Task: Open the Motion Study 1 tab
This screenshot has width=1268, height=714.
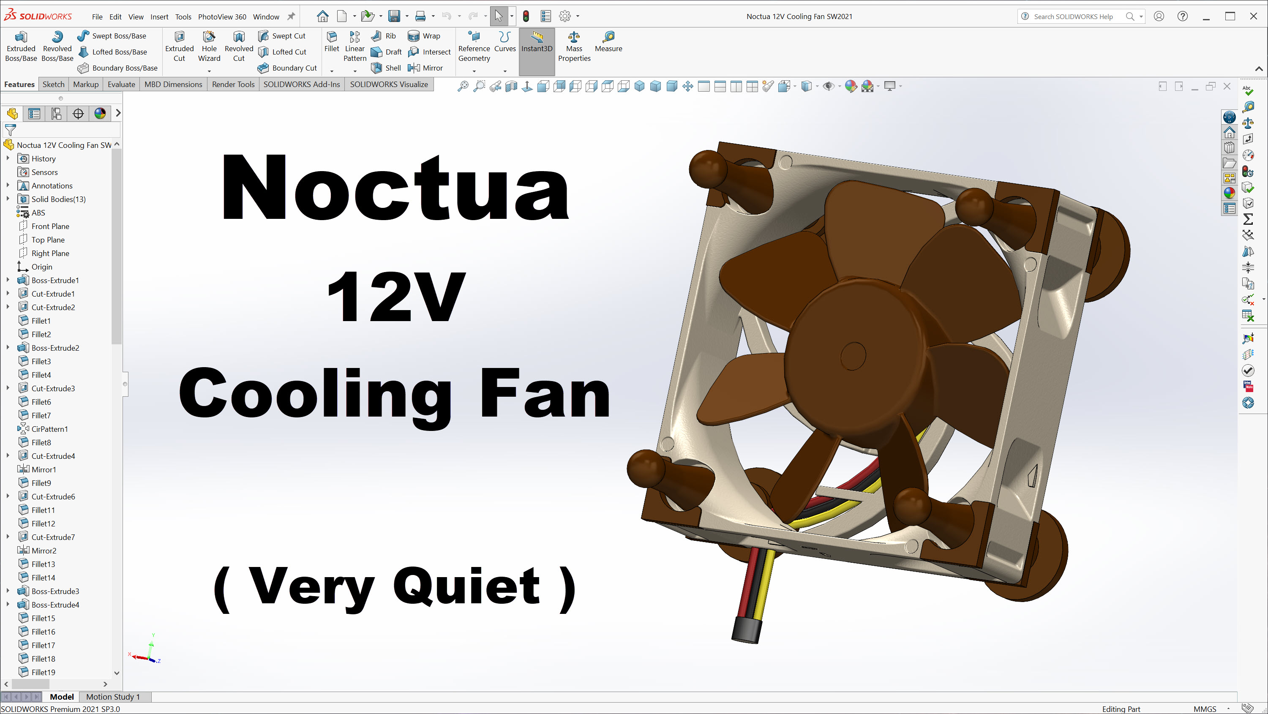Action: point(113,697)
